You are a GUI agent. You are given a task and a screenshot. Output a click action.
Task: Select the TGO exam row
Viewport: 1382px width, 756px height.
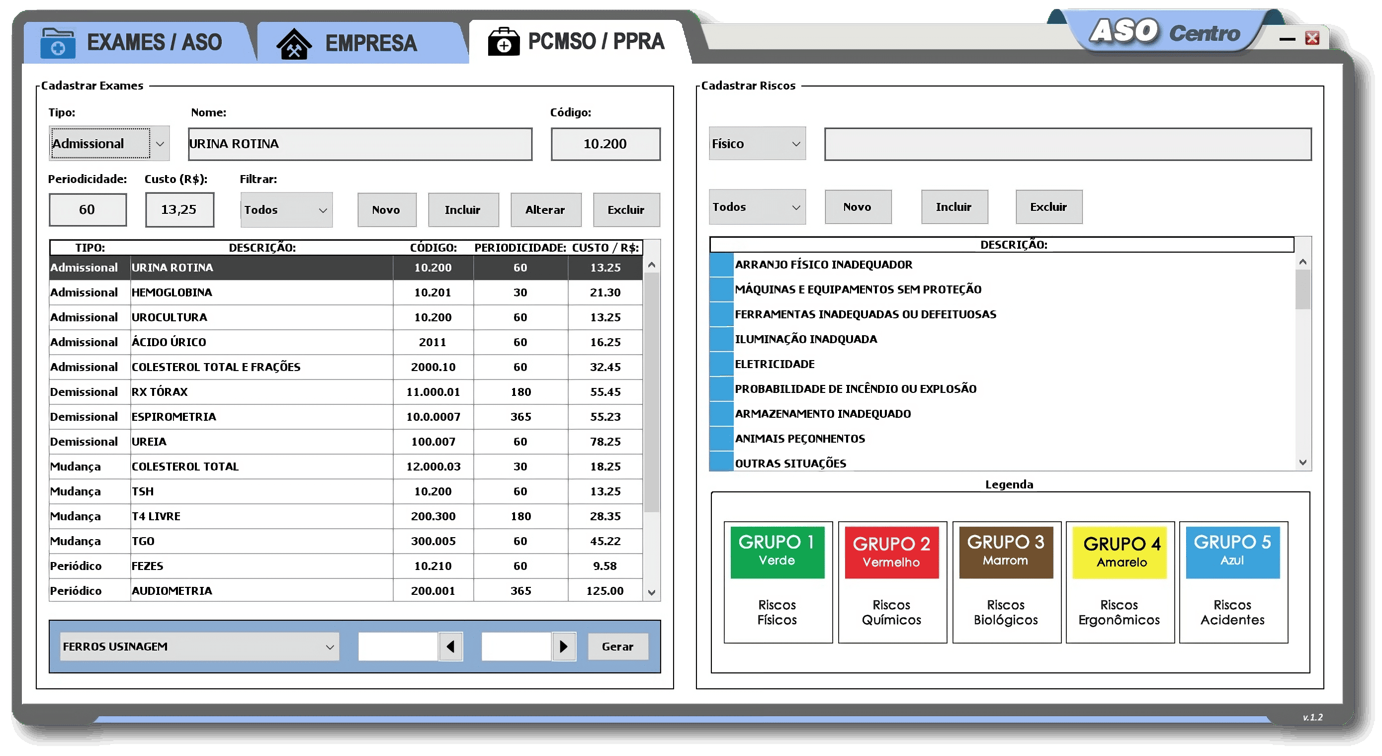point(346,541)
